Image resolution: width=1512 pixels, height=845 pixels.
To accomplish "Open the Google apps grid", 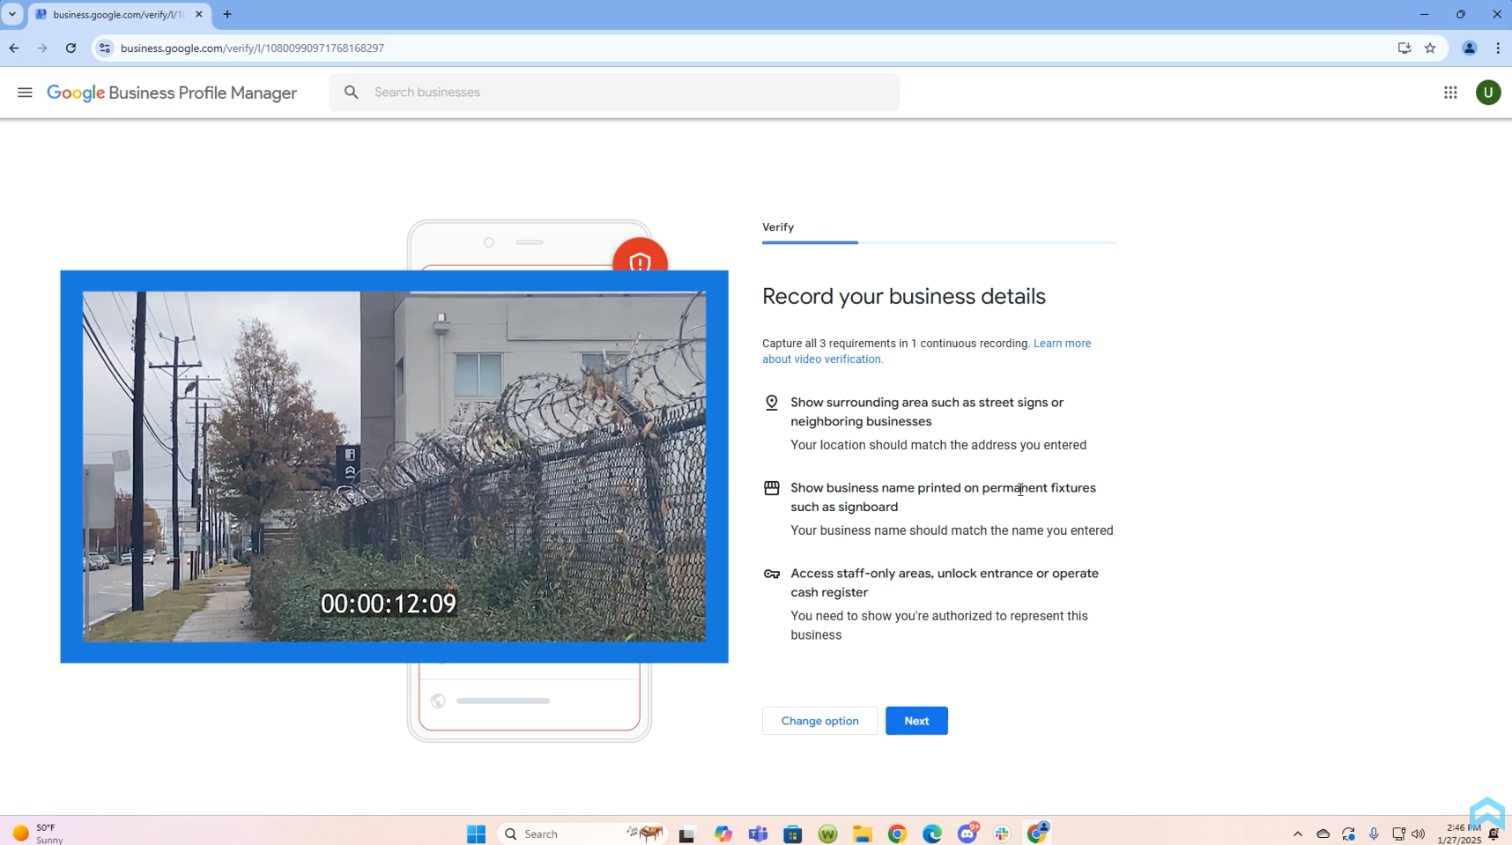I will coord(1450,93).
